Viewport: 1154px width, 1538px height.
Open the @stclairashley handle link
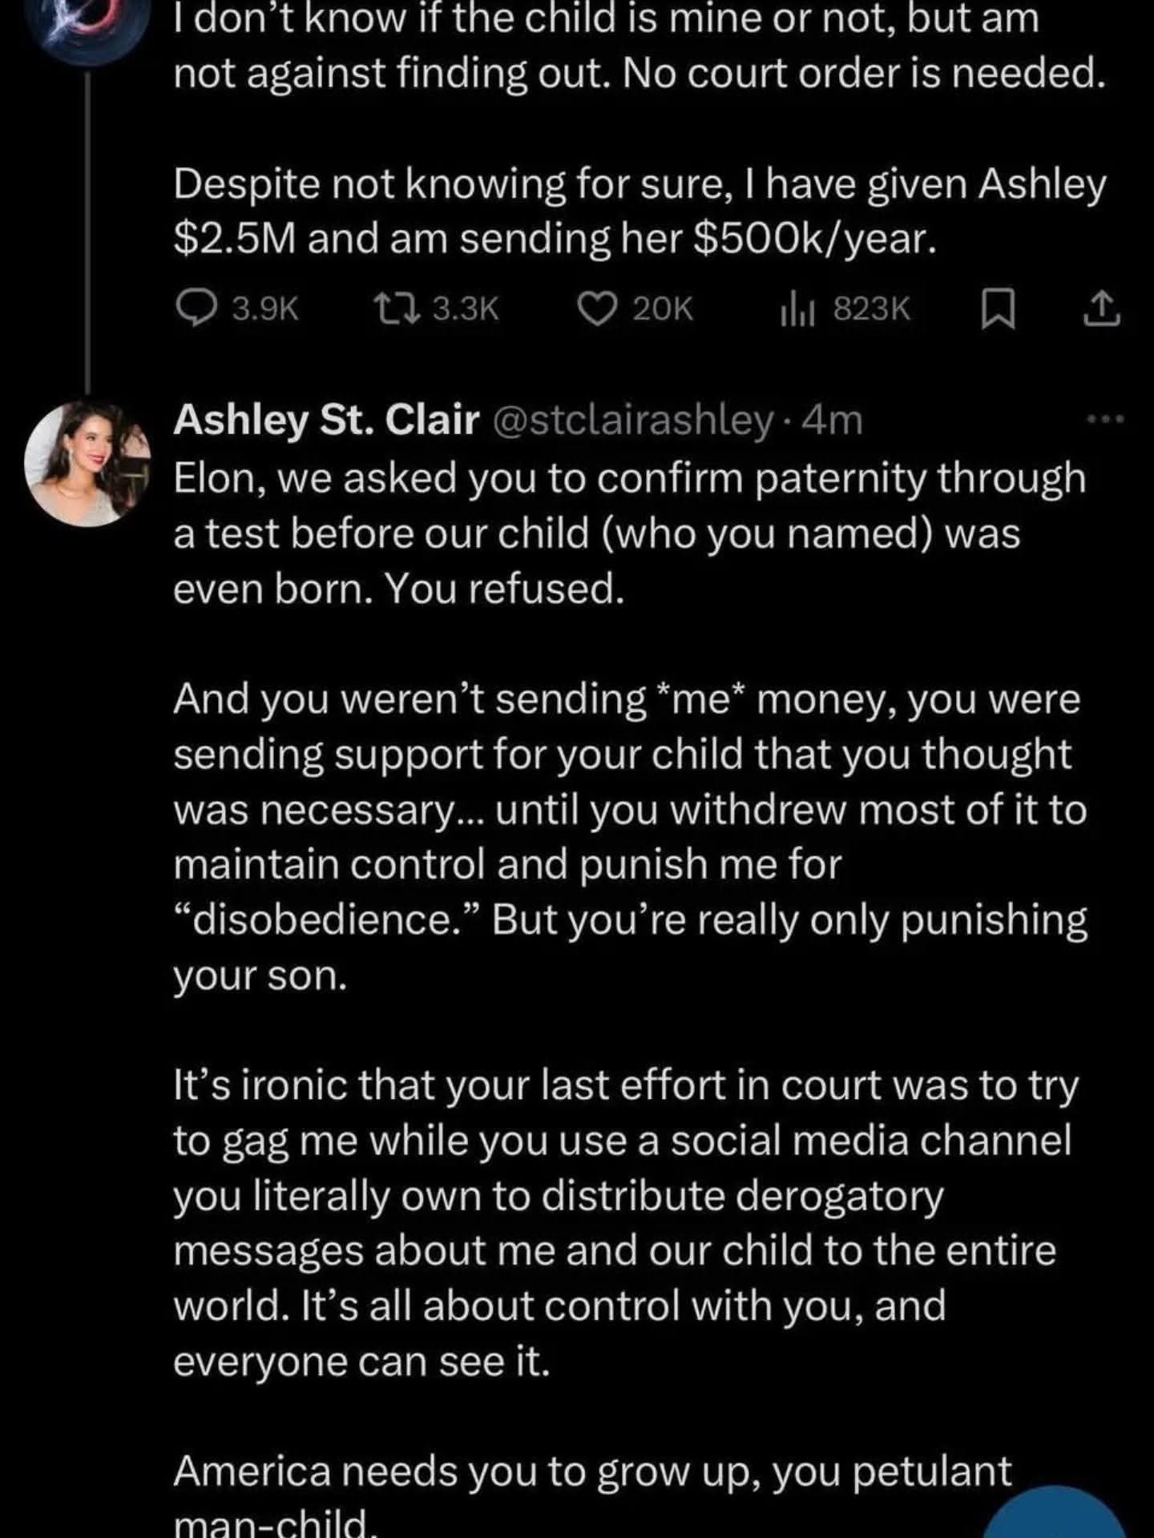pos(631,420)
